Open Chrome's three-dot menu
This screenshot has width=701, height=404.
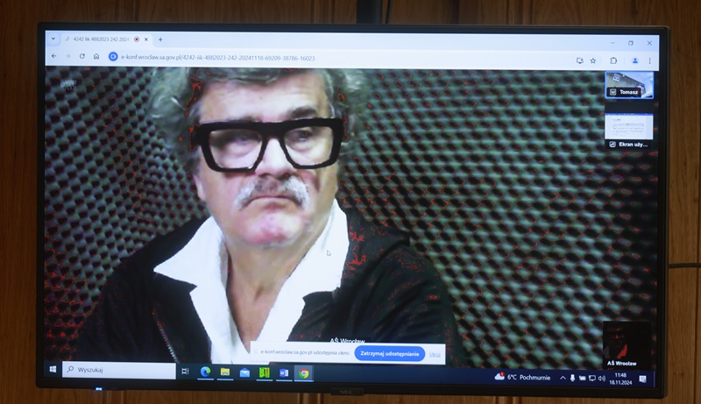(x=649, y=60)
